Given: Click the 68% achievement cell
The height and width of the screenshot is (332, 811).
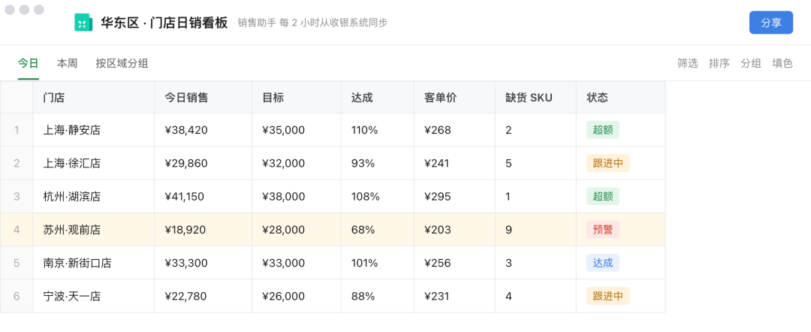Looking at the screenshot, I should [x=378, y=230].
